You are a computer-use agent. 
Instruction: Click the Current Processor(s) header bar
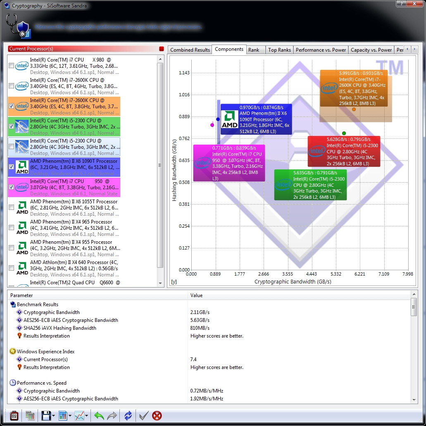pyautogui.click(x=86, y=49)
